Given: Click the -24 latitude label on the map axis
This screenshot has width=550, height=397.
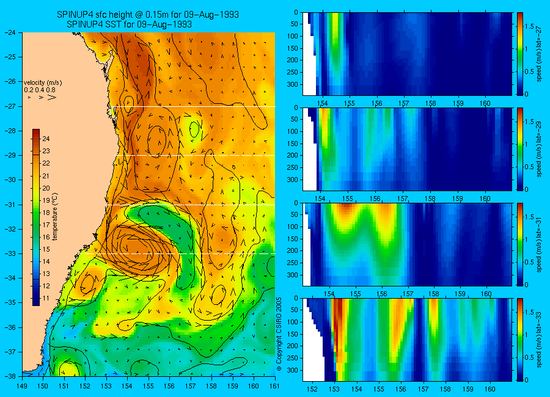Looking at the screenshot, I should 10,32.
